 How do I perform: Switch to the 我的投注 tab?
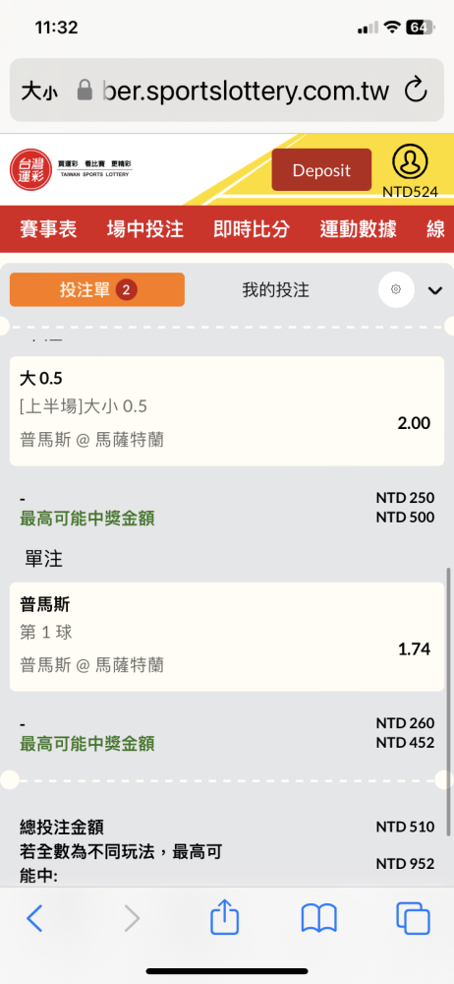pyautogui.click(x=276, y=290)
